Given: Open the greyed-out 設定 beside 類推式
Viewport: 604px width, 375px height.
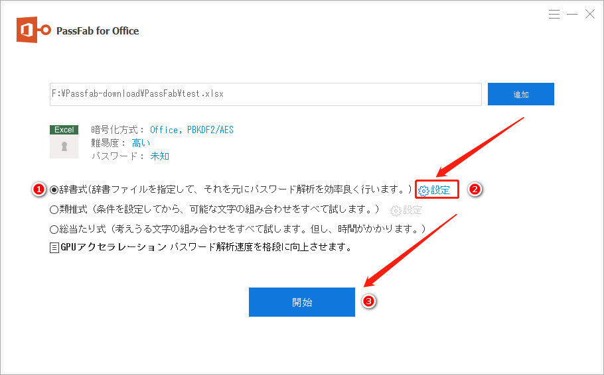Looking at the screenshot, I should tap(406, 211).
